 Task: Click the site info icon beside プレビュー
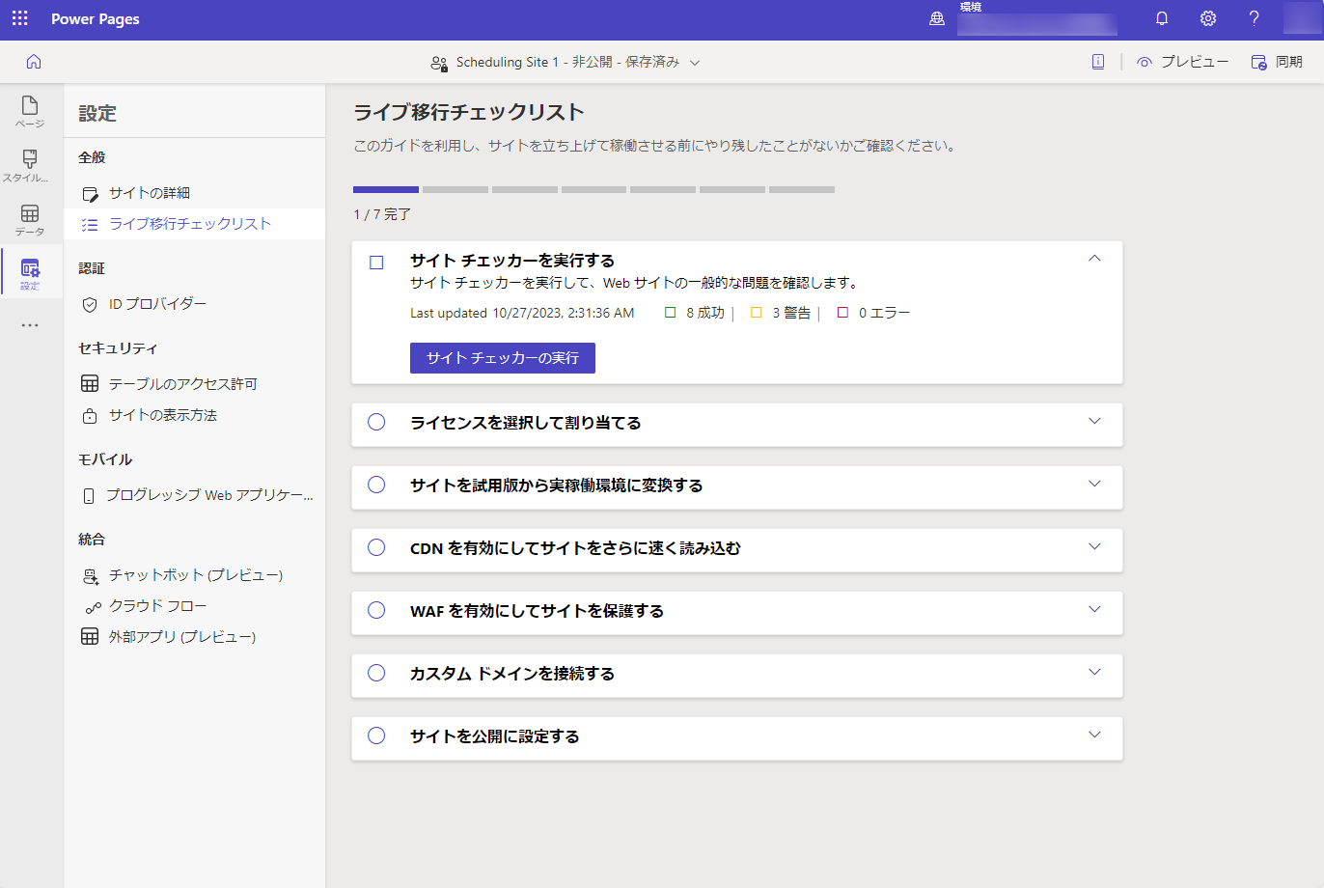click(1098, 62)
